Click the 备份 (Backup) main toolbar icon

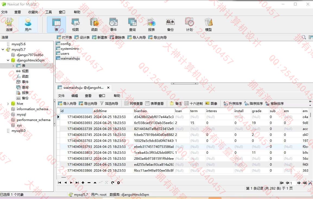tap(170, 24)
